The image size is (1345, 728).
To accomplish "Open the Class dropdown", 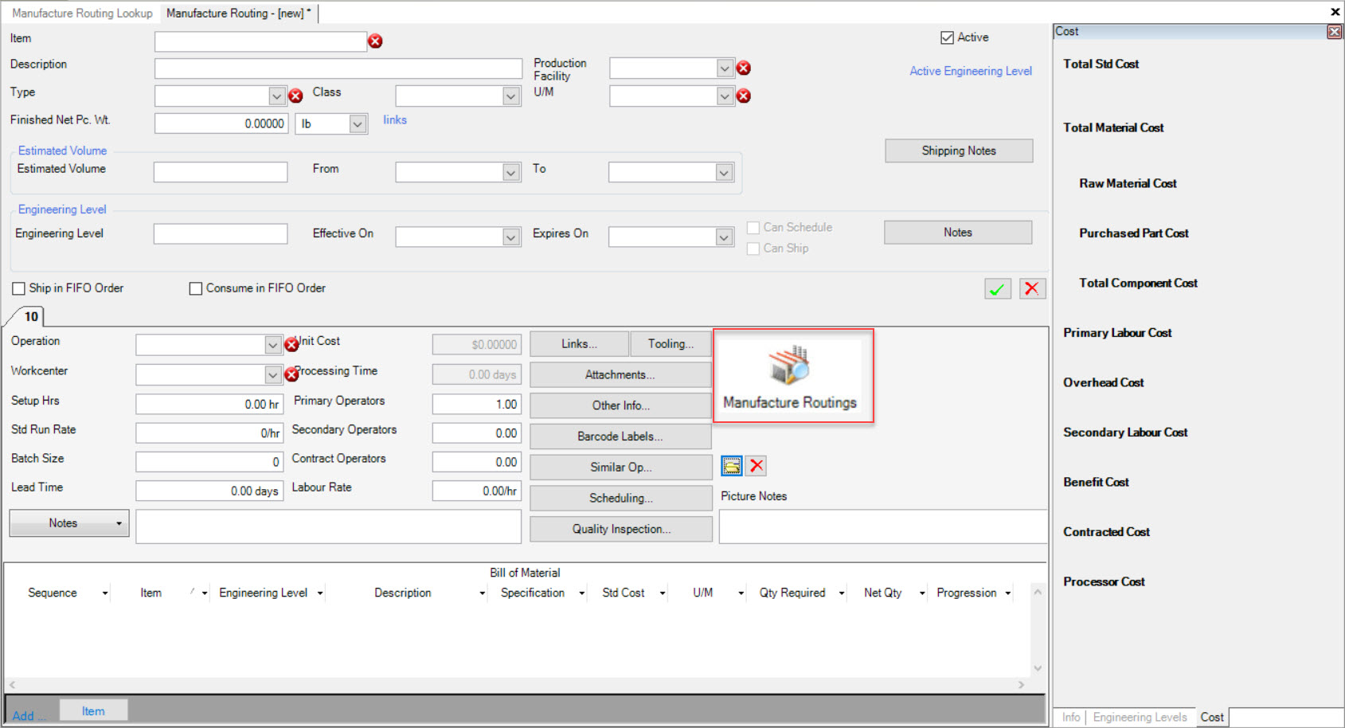I will (511, 96).
